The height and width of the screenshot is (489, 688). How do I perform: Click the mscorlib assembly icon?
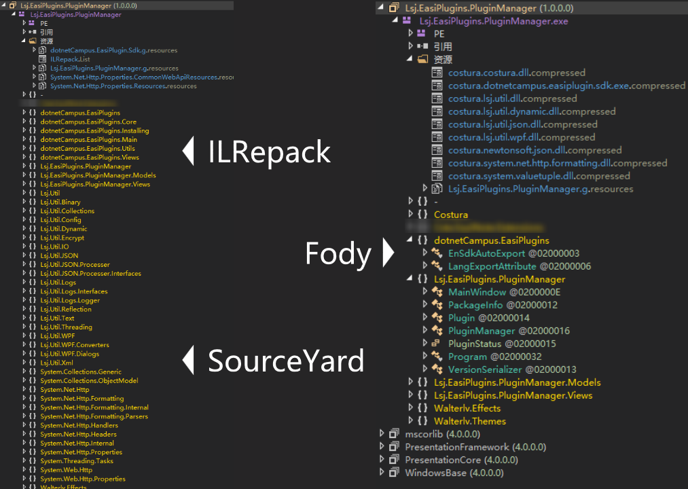click(x=394, y=434)
